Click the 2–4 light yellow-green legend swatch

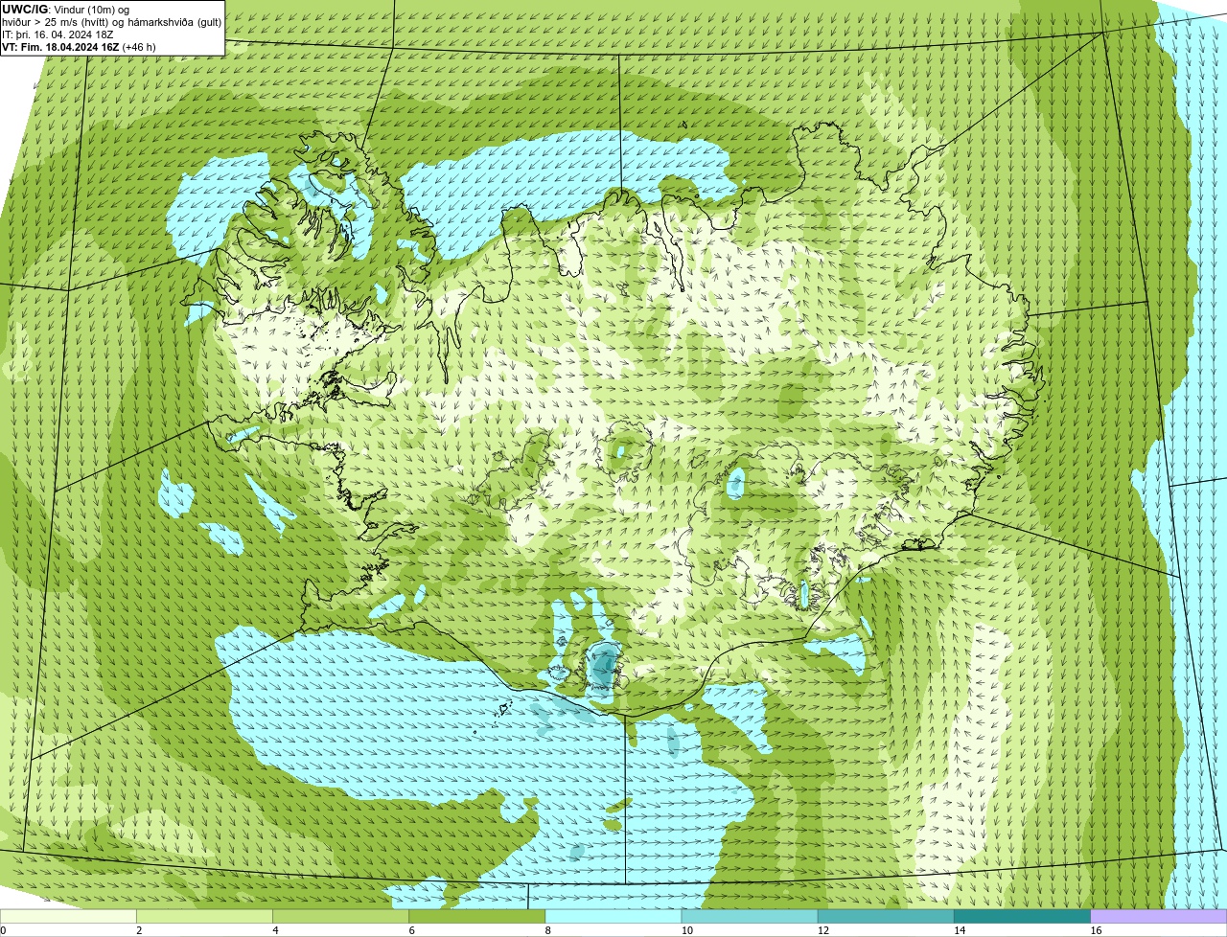pos(204,916)
